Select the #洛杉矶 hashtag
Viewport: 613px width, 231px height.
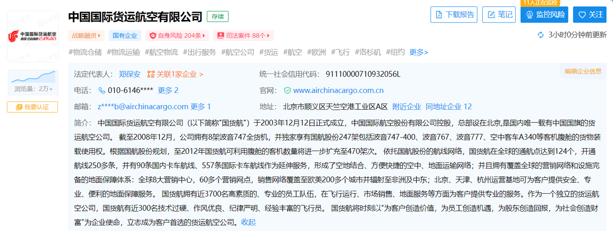point(368,52)
